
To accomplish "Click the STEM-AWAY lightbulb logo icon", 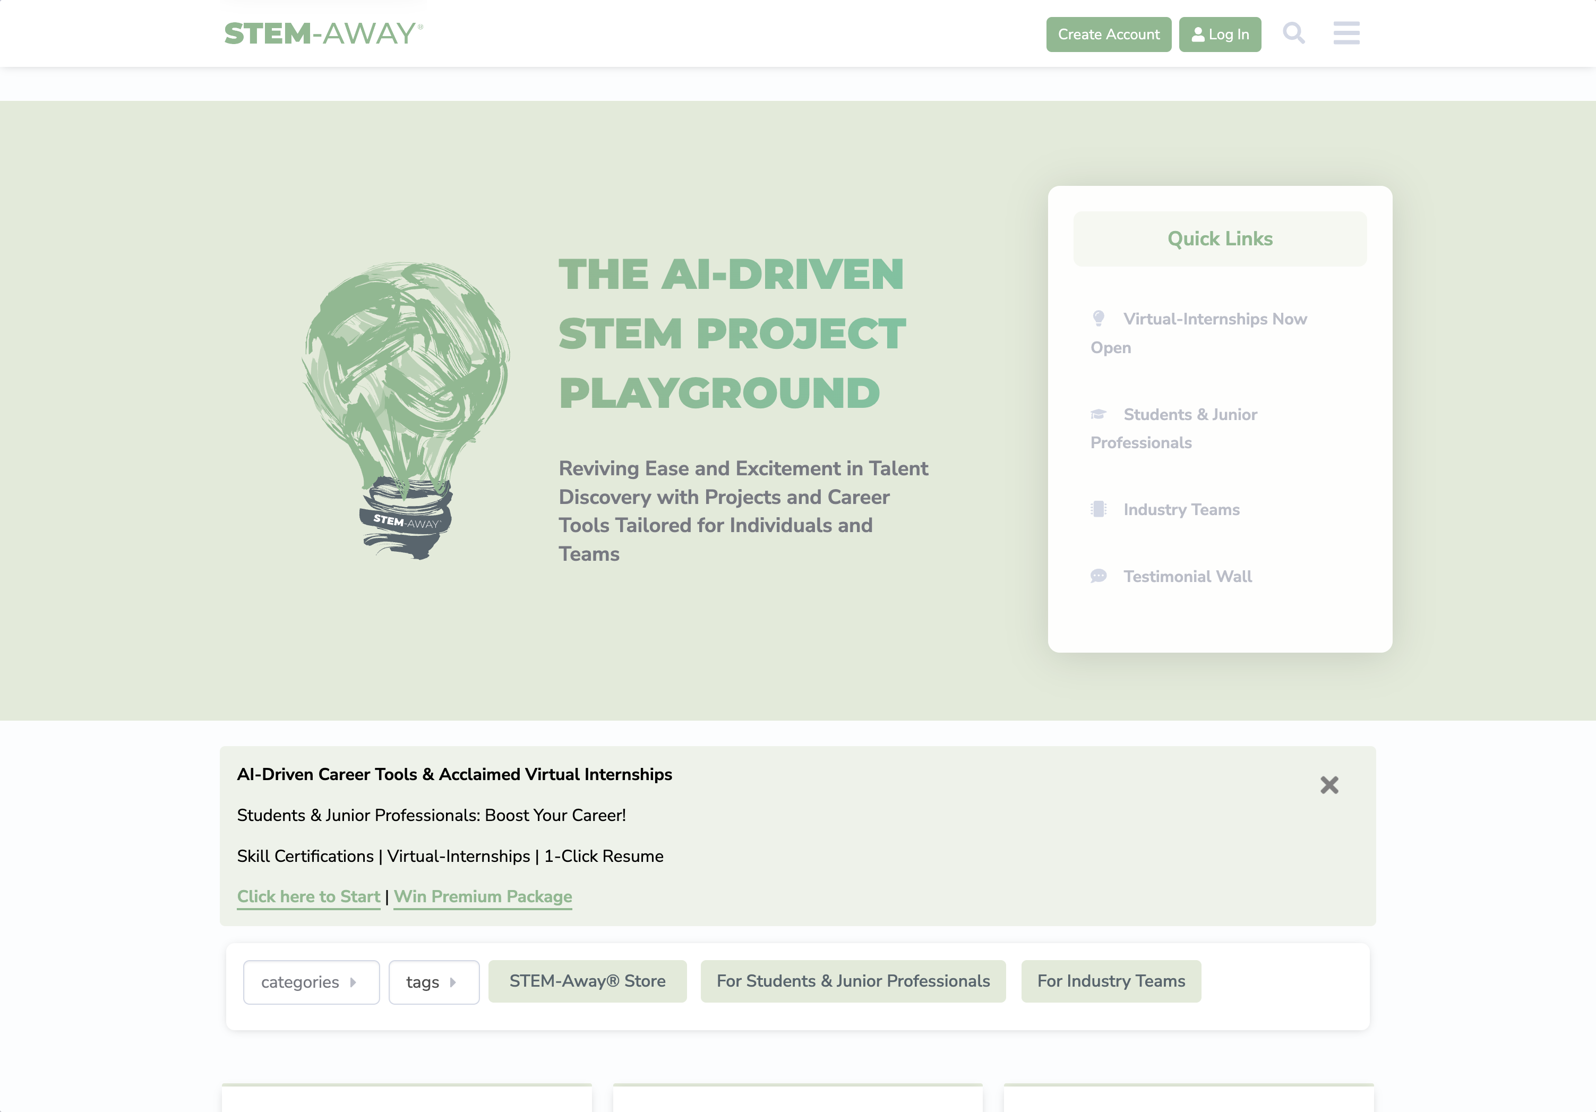I will (x=406, y=407).
